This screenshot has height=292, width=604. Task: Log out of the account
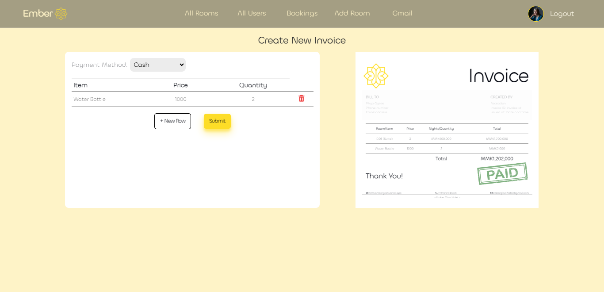(x=562, y=14)
